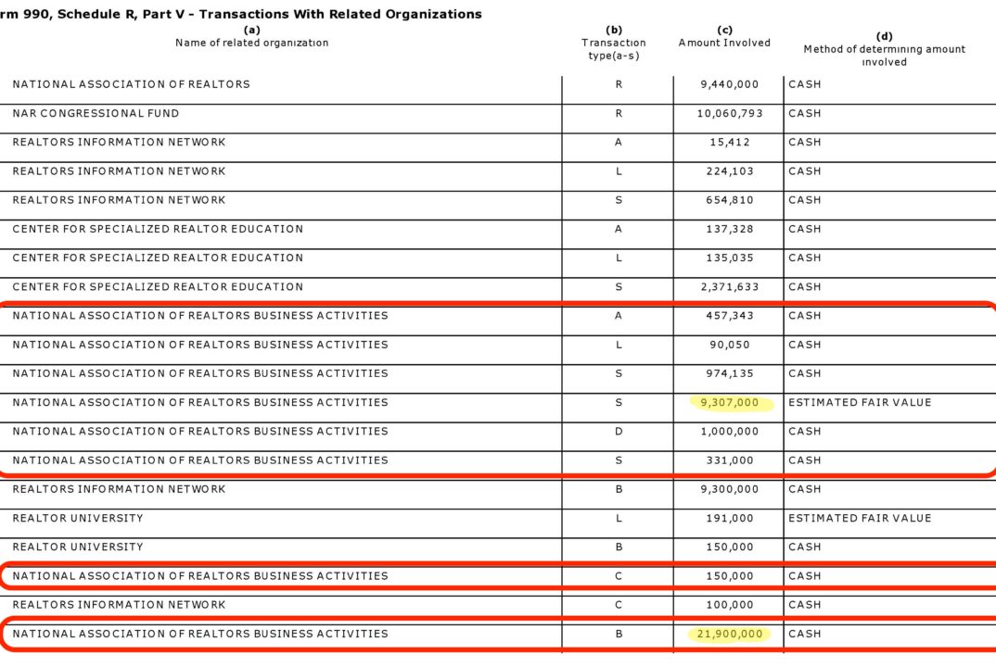Click 'CENTER FOR SPECIALIZED REALTOR EDUCATION' in 137,328 row
The height and width of the screenshot is (667, 996).
point(158,229)
